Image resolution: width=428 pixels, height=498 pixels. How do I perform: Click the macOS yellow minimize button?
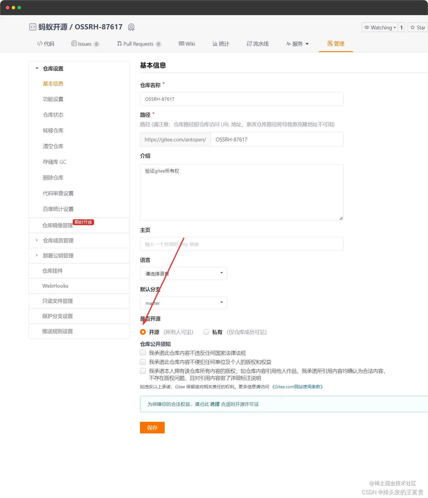coord(13,8)
